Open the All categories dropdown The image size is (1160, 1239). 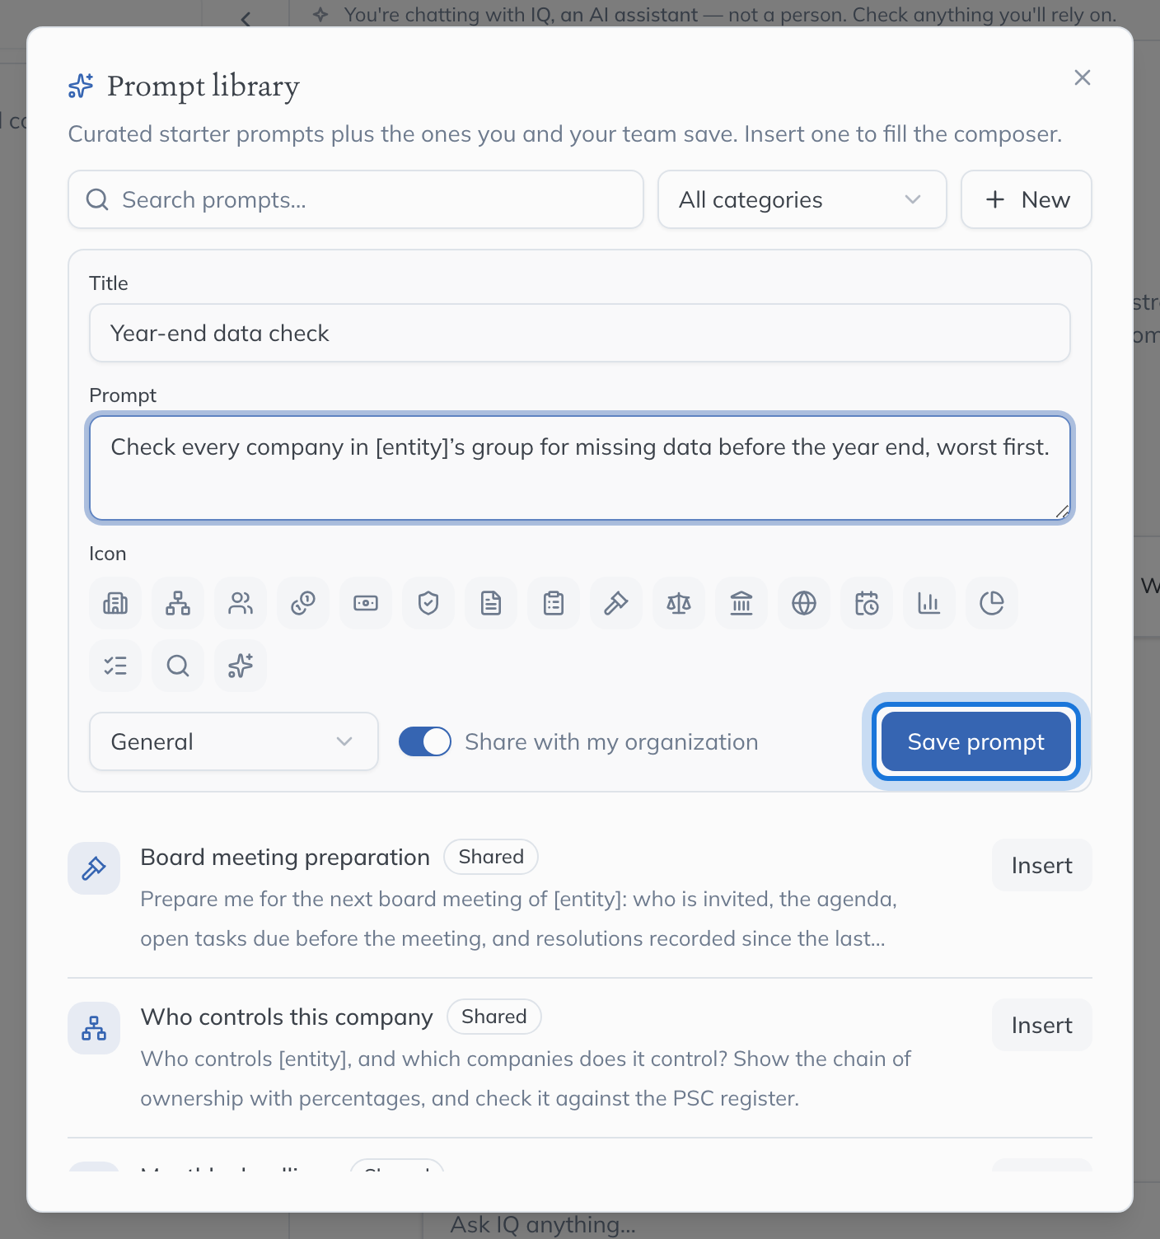click(x=802, y=199)
